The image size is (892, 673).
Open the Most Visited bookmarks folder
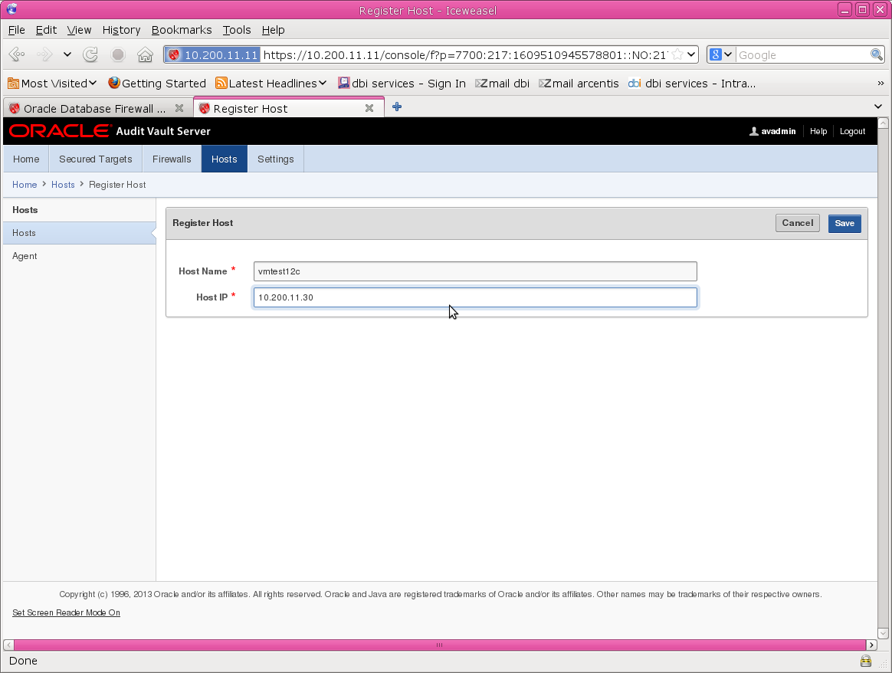(52, 83)
